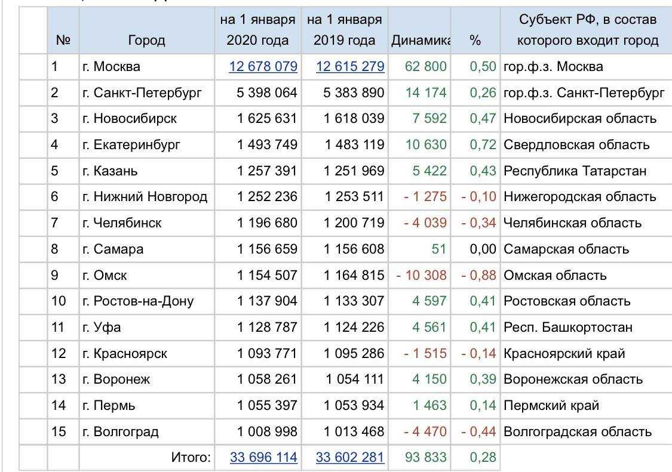Image resolution: width=672 pixels, height=472 pixels.
Task: Select the Субъект РФ column header
Action: tap(587, 30)
